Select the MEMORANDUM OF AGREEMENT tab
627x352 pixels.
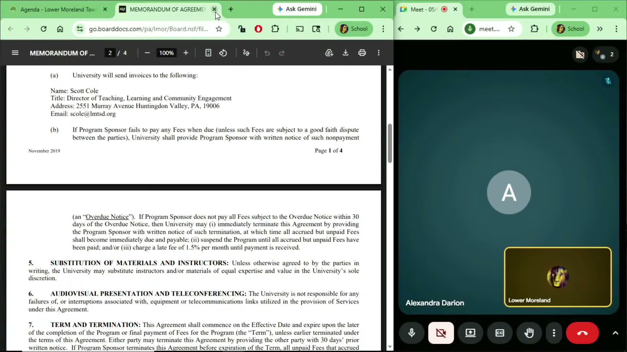pos(167,9)
